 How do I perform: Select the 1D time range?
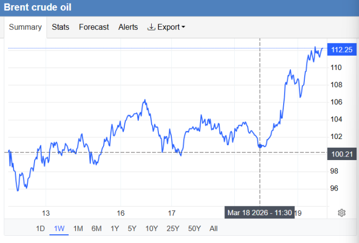tap(40, 228)
